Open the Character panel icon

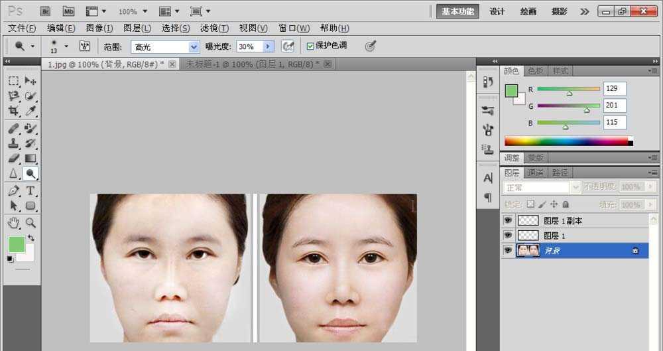[488, 178]
